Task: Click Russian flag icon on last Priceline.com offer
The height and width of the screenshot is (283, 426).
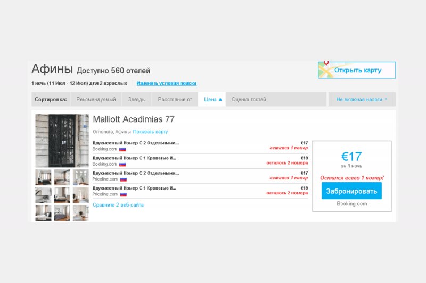Action: point(123,194)
